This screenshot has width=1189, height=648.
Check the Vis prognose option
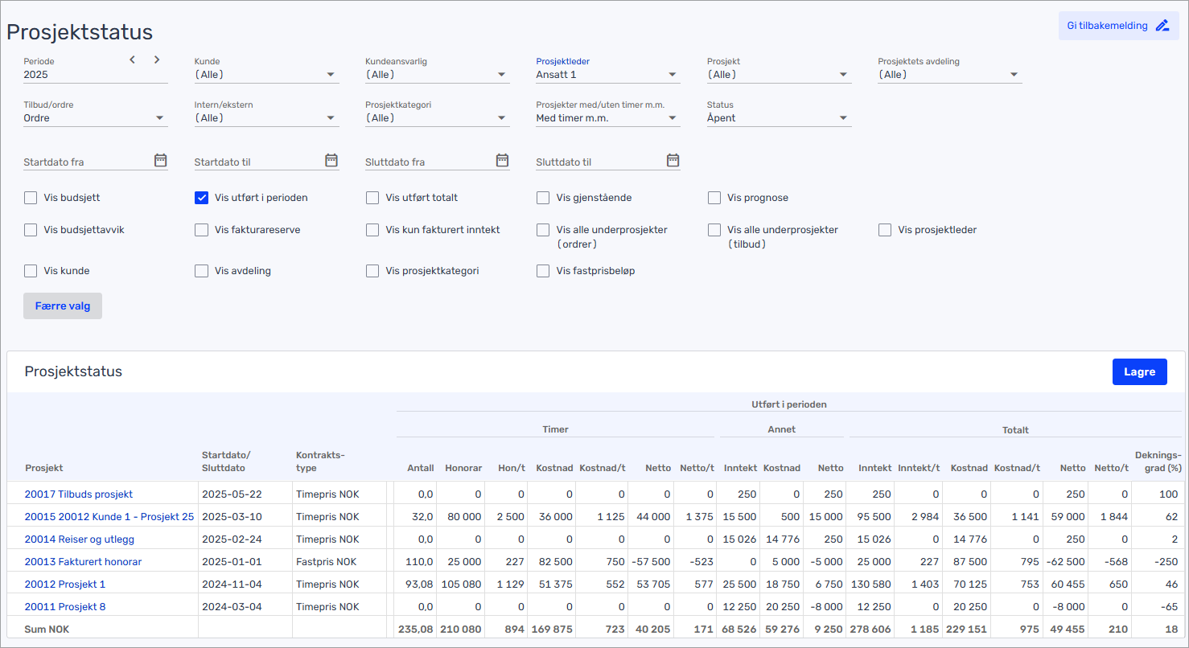click(714, 198)
